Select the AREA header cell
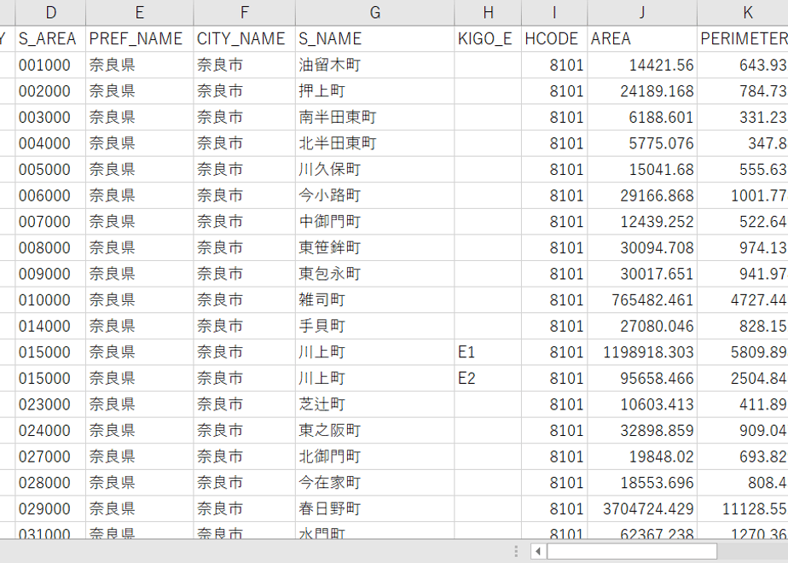Image resolution: width=788 pixels, height=563 pixels. click(642, 38)
